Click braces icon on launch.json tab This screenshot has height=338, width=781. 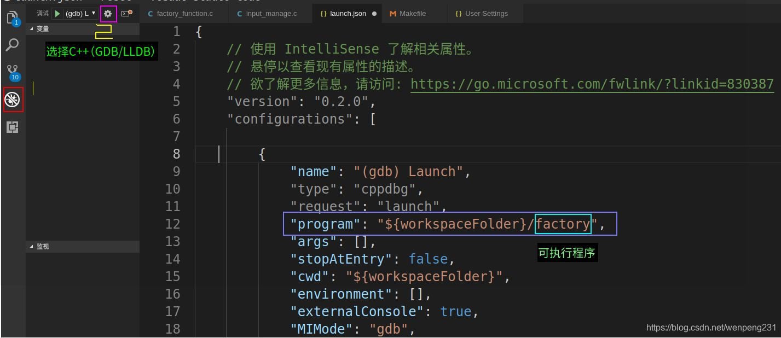click(323, 14)
